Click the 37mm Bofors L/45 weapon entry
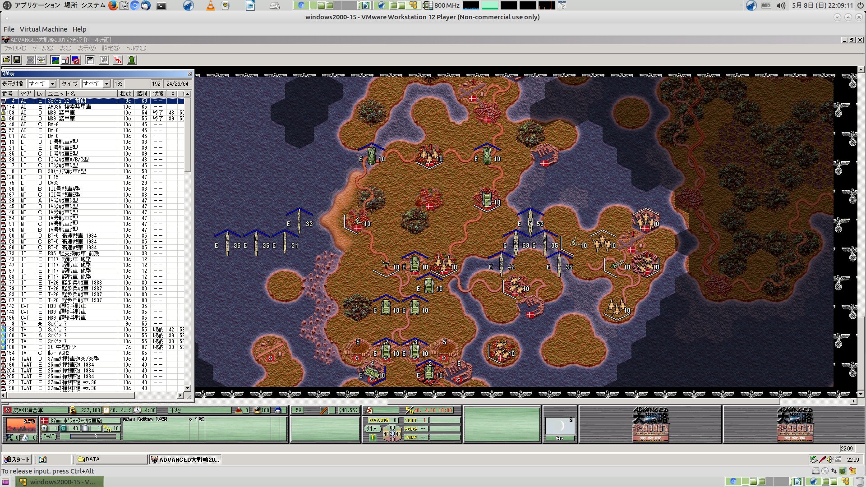This screenshot has width=866, height=487. [145, 419]
